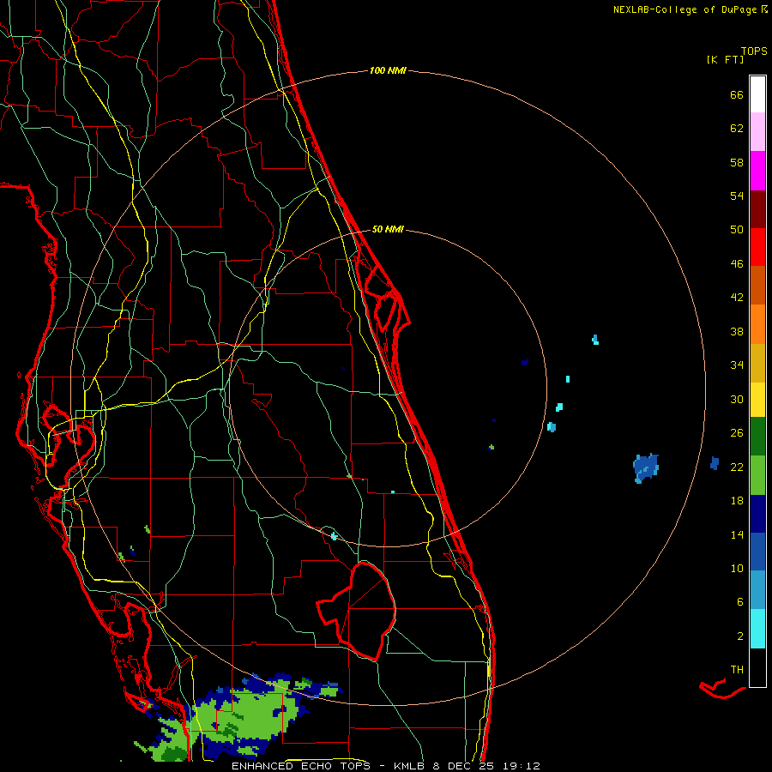Click the white swatch in the TOPS legend
772x772 pixels.
click(757, 94)
